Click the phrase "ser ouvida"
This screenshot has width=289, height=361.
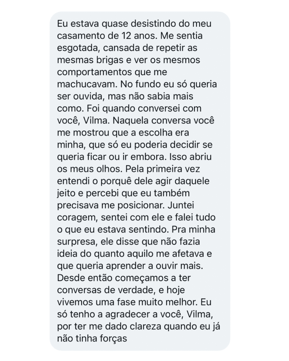[75, 96]
